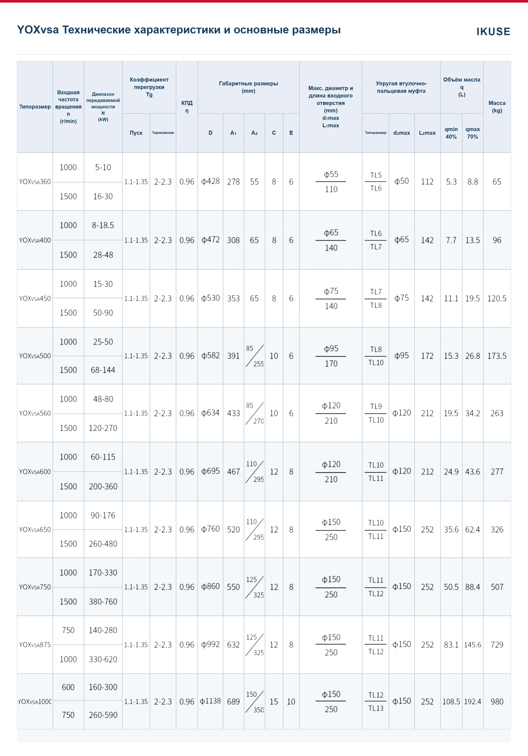Viewport: 528px width, 756px height.
Task: Click the Габаритные размеры header
Action: pyautogui.click(x=248, y=87)
